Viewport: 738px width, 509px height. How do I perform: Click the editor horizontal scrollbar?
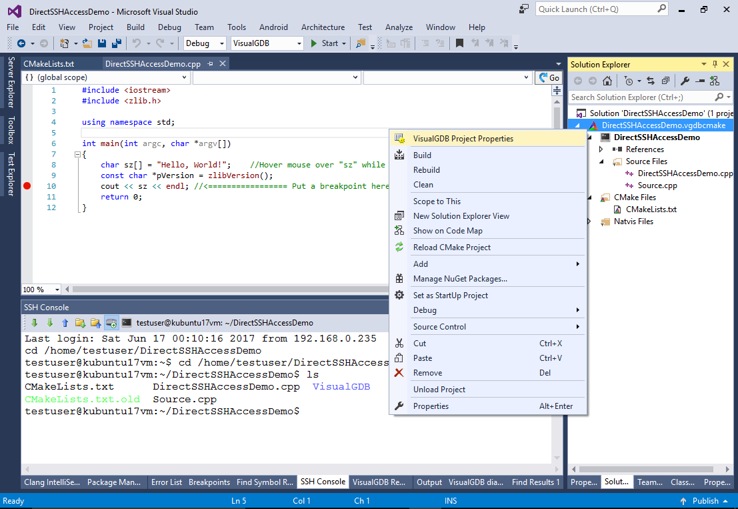click(x=230, y=289)
